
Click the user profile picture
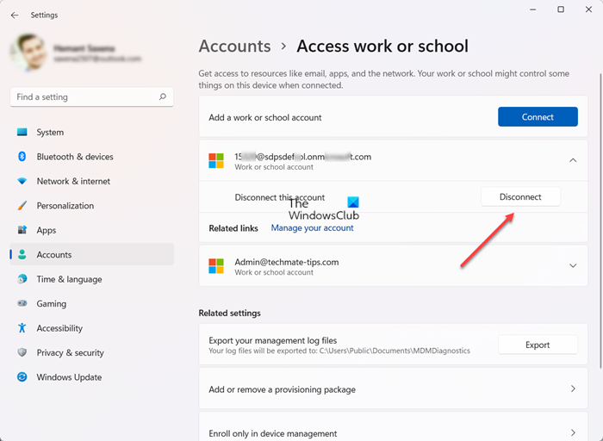pos(28,53)
